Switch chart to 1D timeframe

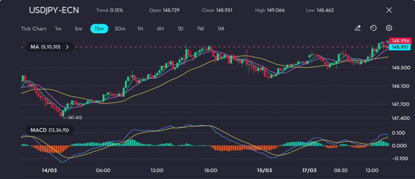(180, 29)
